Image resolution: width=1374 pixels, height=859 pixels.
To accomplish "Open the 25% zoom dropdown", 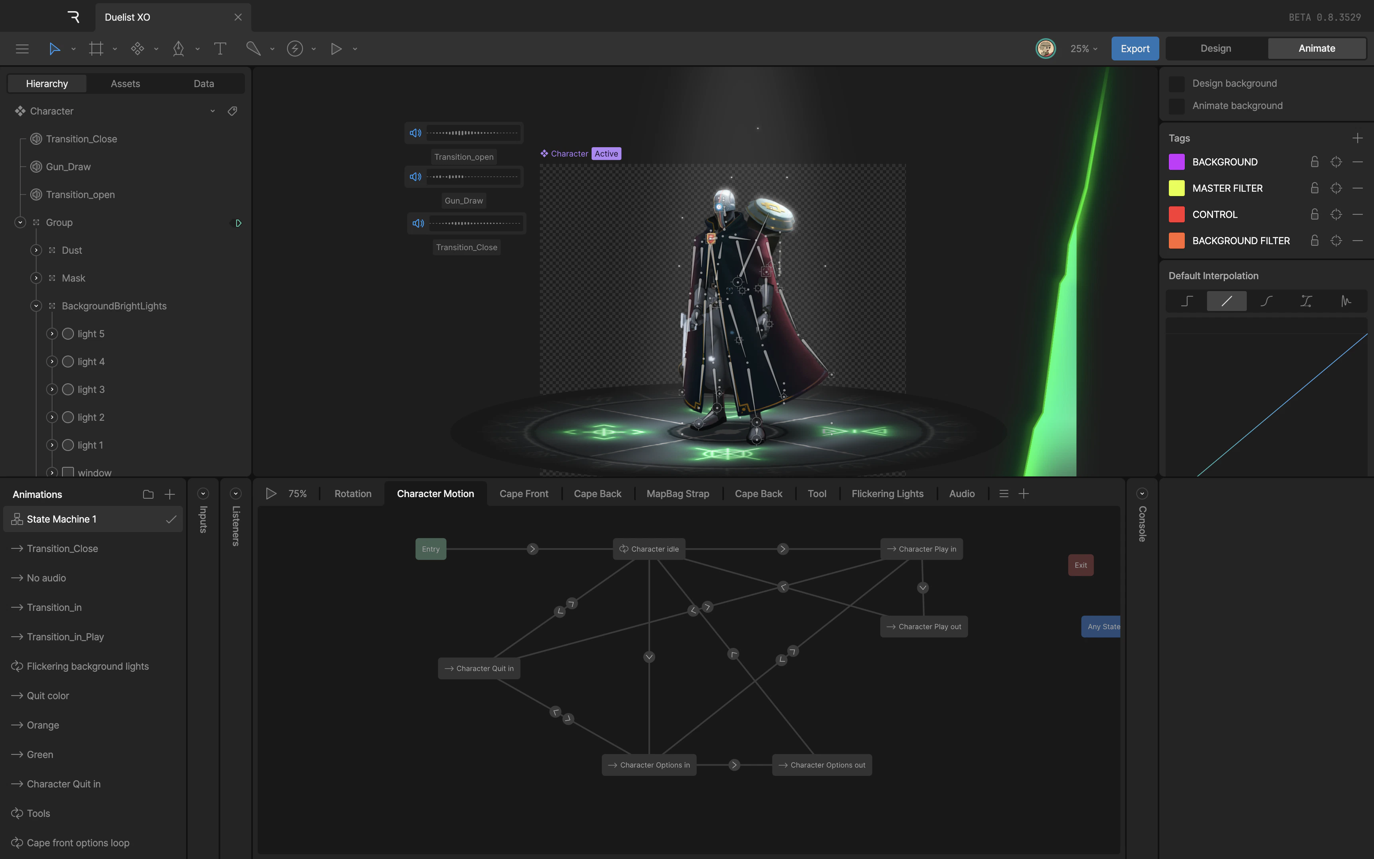I will pos(1083,49).
